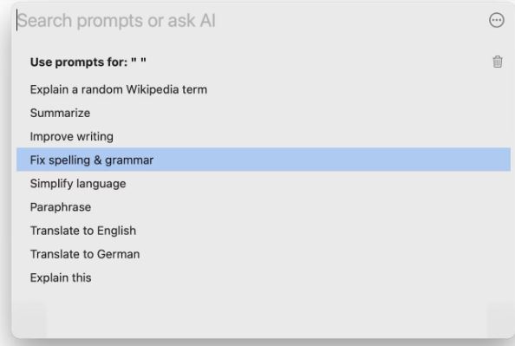Delete selected text via bin icon
The width and height of the screenshot is (515, 346).
(498, 62)
